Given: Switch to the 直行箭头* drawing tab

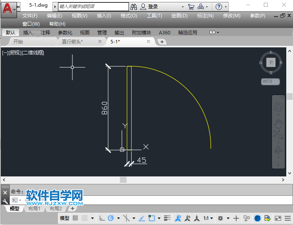Looking at the screenshot, I should 72,41.
